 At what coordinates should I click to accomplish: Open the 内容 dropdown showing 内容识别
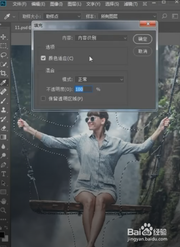101,38
